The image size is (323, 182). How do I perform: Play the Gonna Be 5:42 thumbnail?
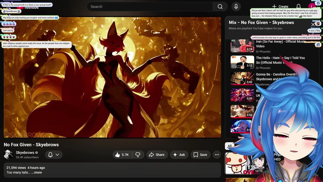point(242,79)
